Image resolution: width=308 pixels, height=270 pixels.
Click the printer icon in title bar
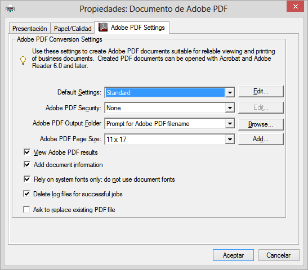(10, 8)
